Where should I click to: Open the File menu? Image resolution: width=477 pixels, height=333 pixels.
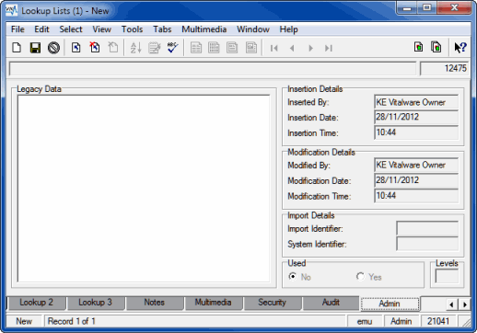[x=17, y=29]
